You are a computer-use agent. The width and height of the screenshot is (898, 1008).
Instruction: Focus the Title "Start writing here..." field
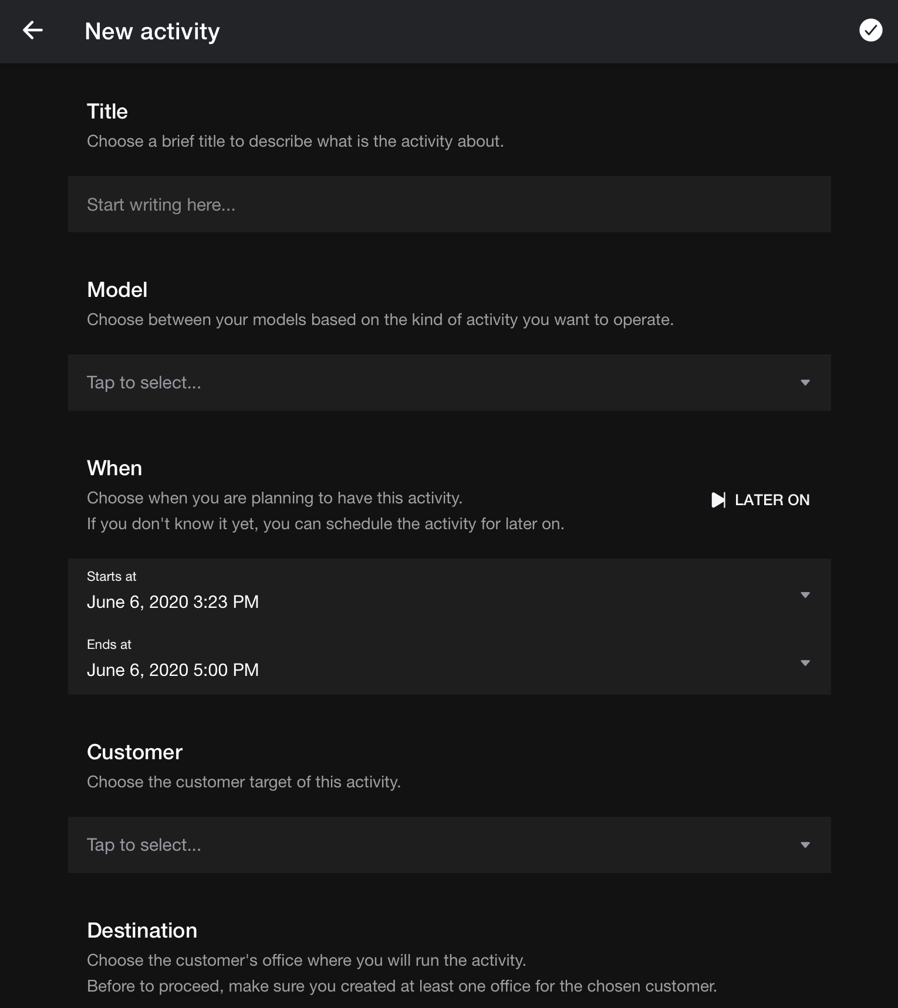tap(449, 204)
